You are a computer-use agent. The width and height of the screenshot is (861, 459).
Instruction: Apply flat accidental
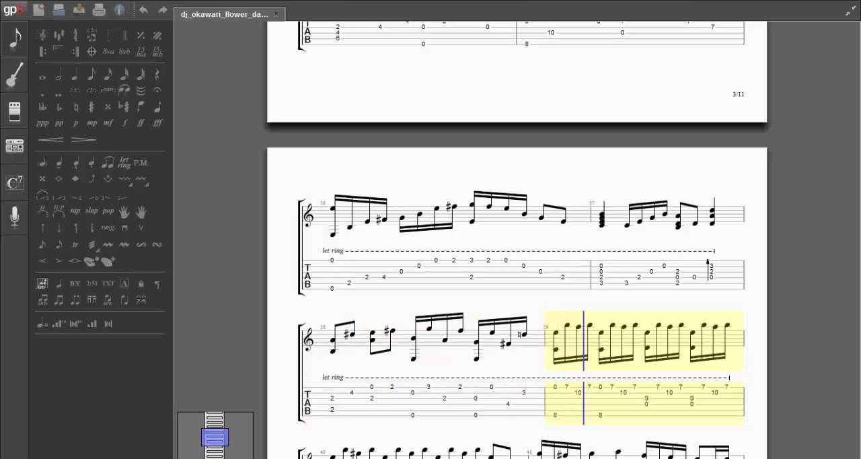coord(59,107)
